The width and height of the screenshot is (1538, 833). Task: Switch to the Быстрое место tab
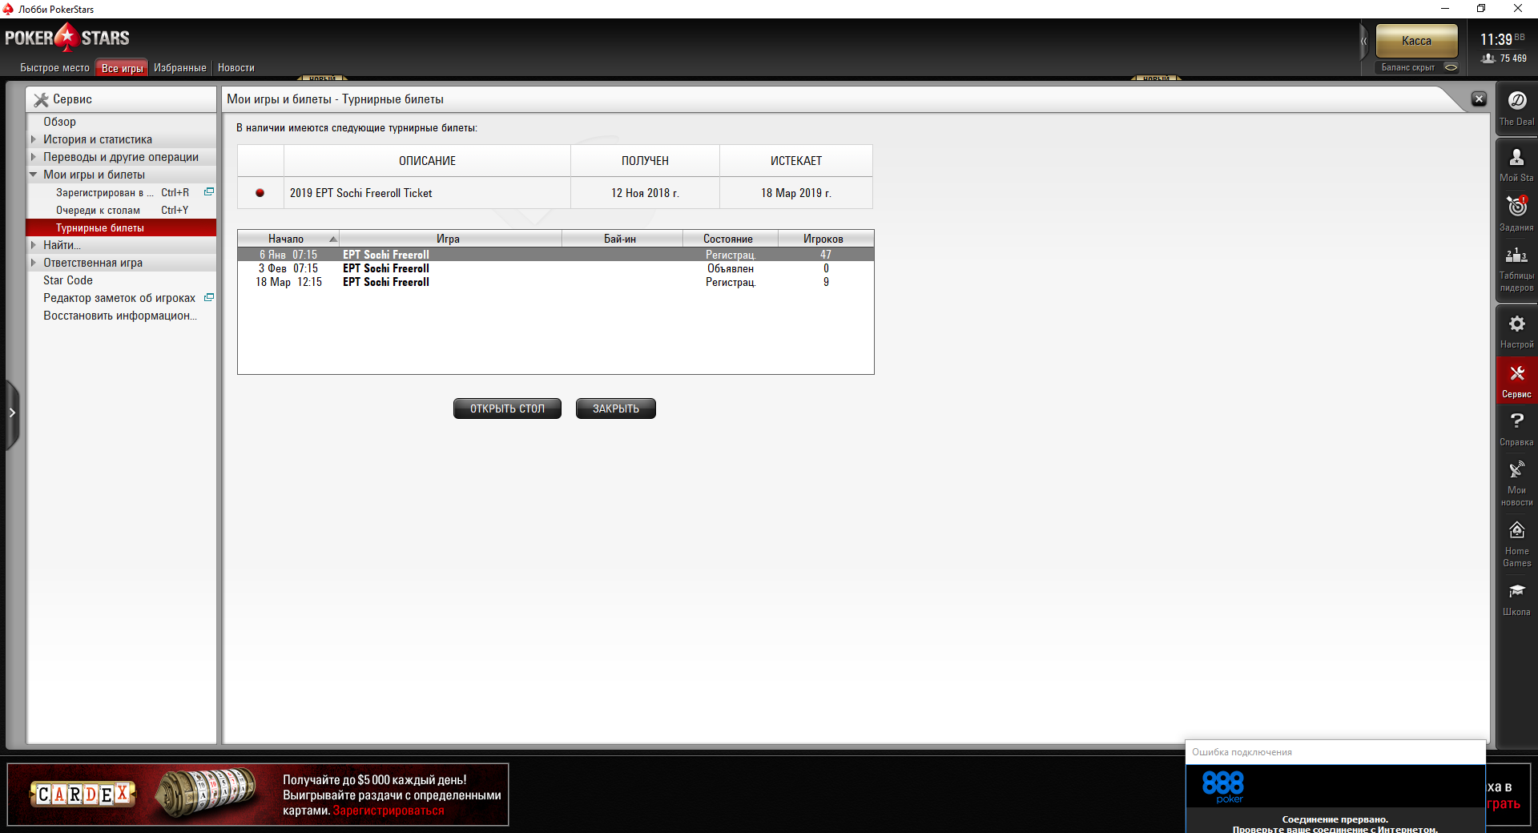[x=54, y=68]
